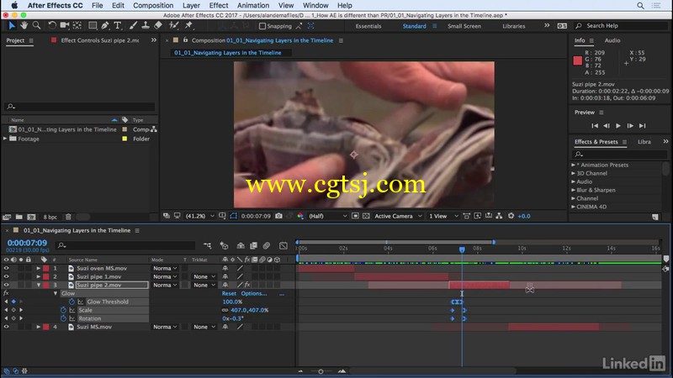Create a new folder in Project panel
Screen dimensions: 673x378
click(x=19, y=217)
